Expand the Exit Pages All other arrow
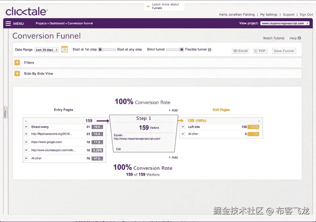316x222 pixels. [183, 134]
